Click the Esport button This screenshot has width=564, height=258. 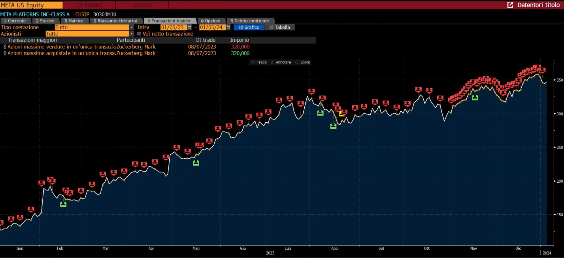pos(89,5)
